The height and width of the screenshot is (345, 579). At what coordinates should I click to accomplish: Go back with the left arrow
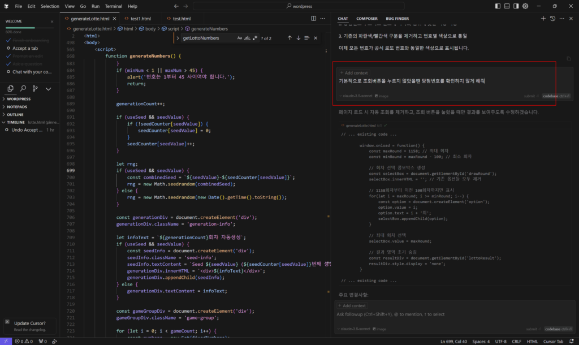(176, 6)
